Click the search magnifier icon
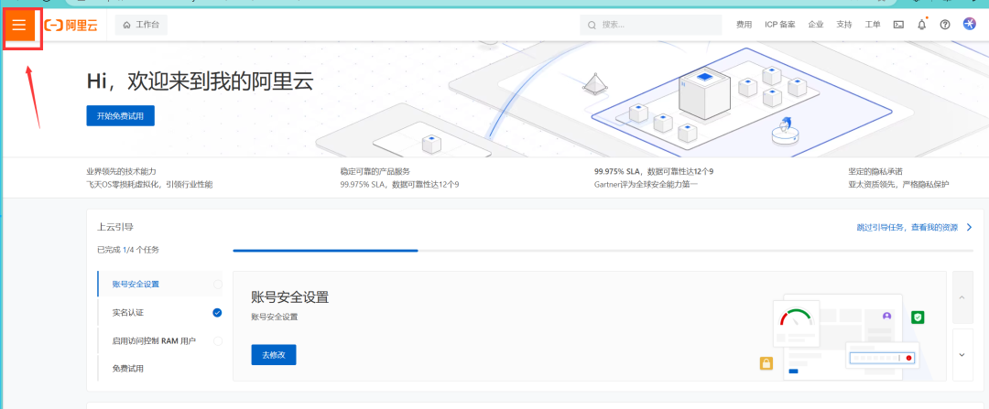 point(592,26)
